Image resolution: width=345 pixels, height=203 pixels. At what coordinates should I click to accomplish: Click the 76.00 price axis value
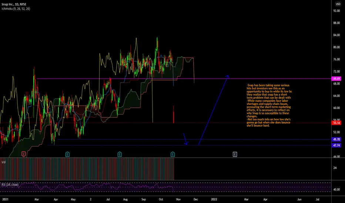click(336, 59)
